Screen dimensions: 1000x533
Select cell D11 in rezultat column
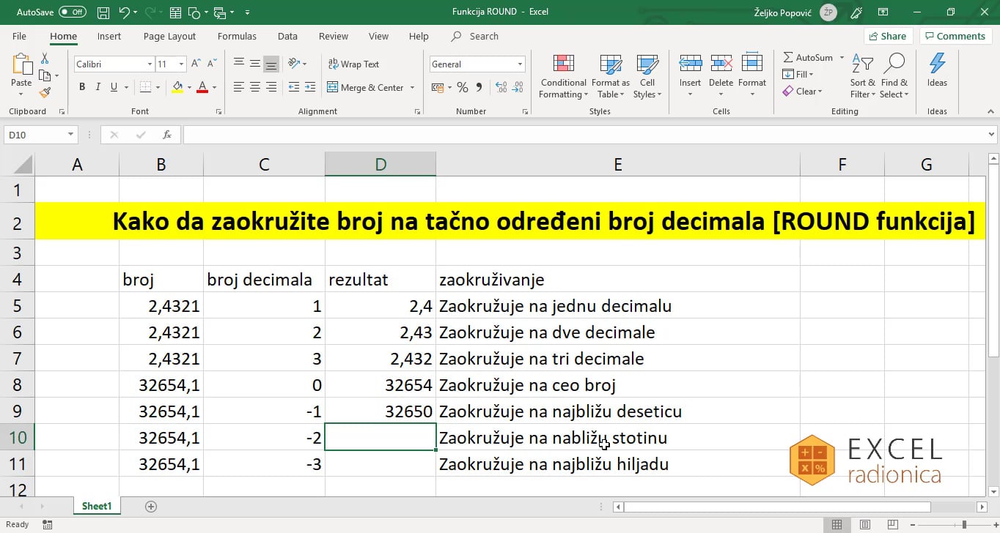[380, 464]
